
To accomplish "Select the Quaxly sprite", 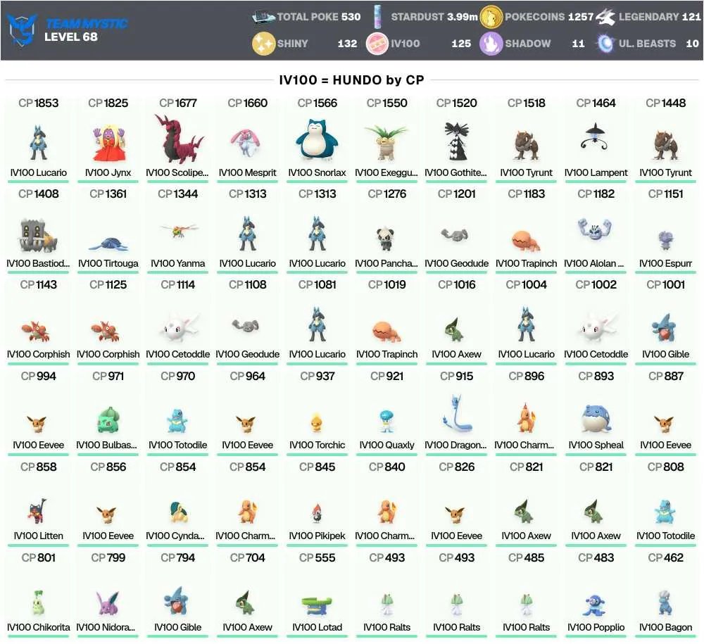I will coord(386,421).
